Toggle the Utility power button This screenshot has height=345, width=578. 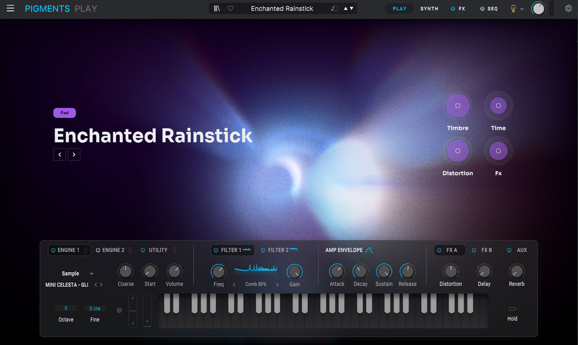coord(143,250)
